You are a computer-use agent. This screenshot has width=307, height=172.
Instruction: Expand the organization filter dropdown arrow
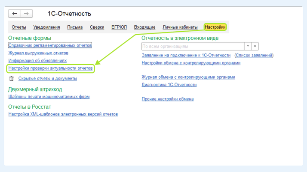tap(248, 46)
